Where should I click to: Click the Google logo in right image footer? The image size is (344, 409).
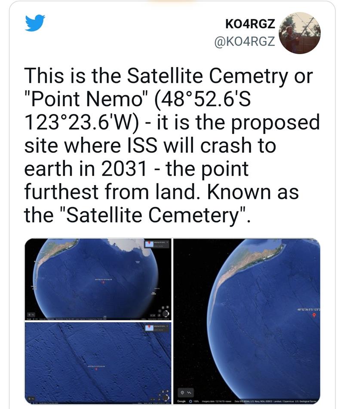(x=181, y=401)
